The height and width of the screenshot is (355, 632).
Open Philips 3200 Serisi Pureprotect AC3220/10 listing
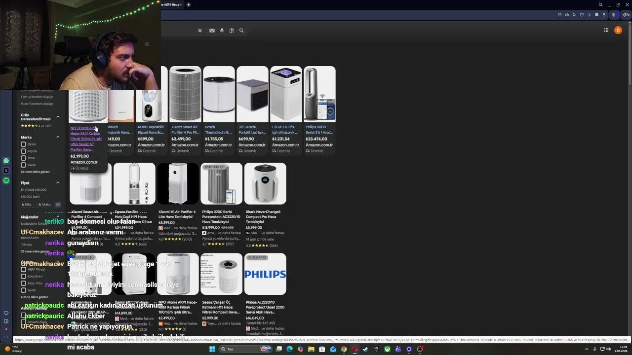tap(221, 217)
